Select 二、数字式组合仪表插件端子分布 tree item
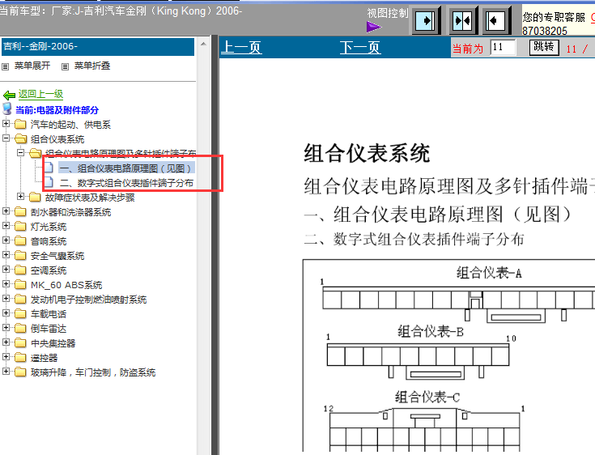 126,183
